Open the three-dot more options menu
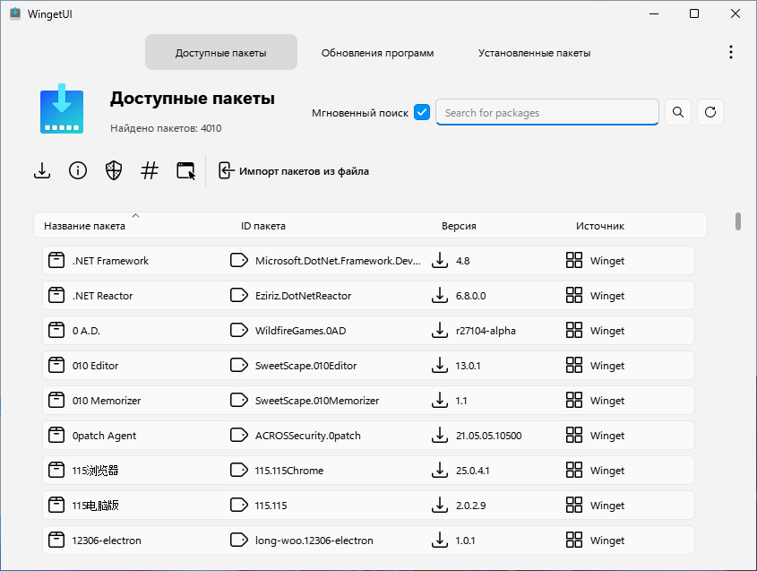 pyautogui.click(x=731, y=52)
